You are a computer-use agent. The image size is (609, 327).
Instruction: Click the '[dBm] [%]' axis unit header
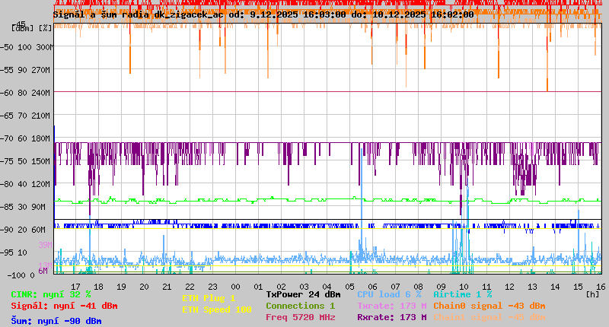(x=32, y=28)
